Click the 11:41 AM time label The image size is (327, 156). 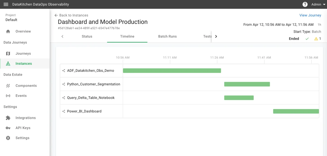(x=264, y=57)
